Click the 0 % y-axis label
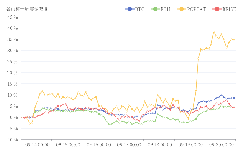Image resolution: width=248 pixels, height=155 pixels. click(14, 117)
